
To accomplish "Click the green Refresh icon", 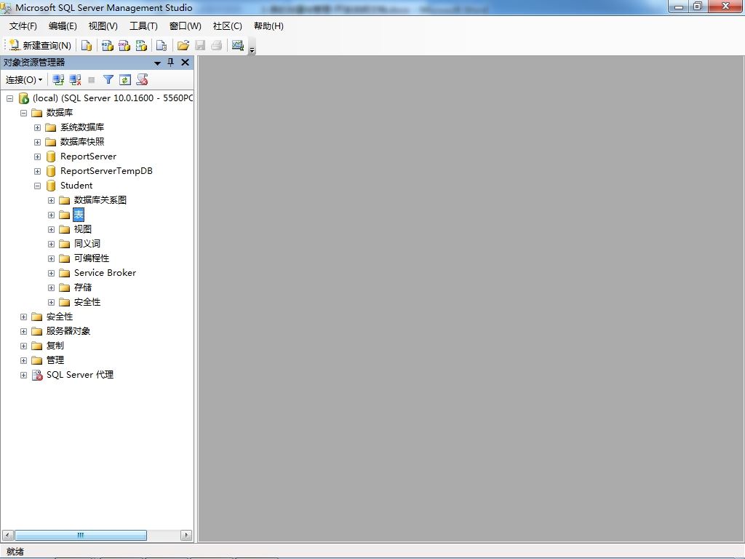I will tap(125, 80).
